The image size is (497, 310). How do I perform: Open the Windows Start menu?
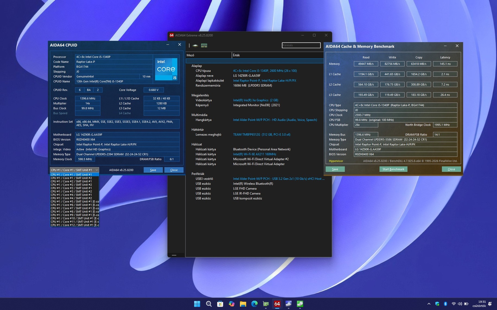point(197,304)
